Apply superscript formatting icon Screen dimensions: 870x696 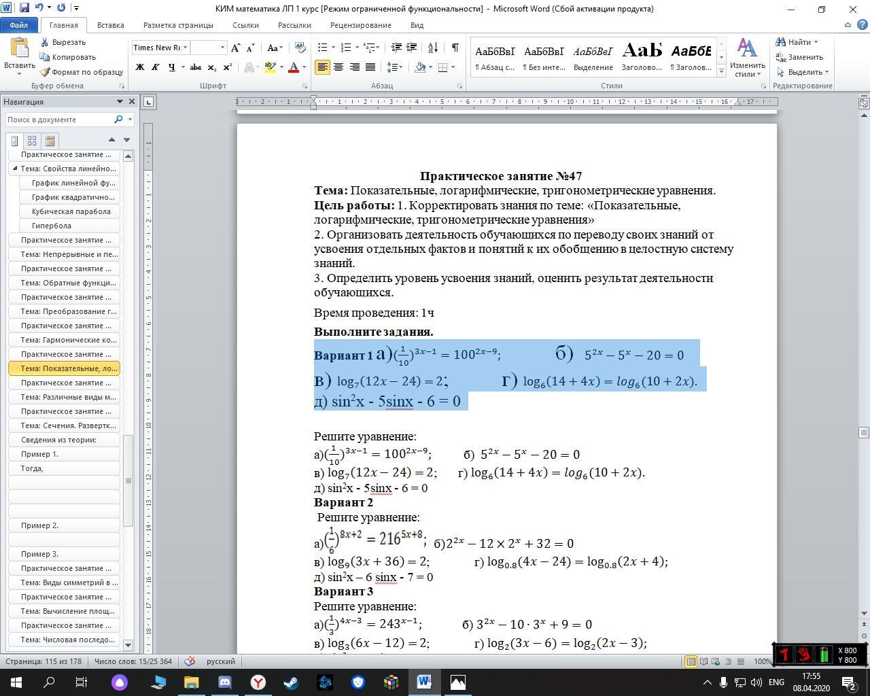pos(228,67)
